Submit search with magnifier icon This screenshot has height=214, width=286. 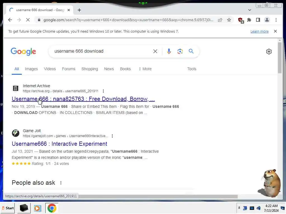click(x=191, y=51)
